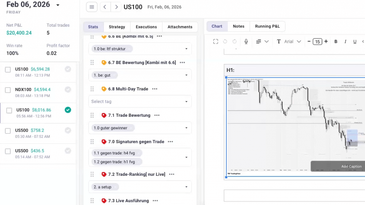Click the Add Caption button on the chart image
Viewport: 365px width, 205px height.
pyautogui.click(x=351, y=166)
